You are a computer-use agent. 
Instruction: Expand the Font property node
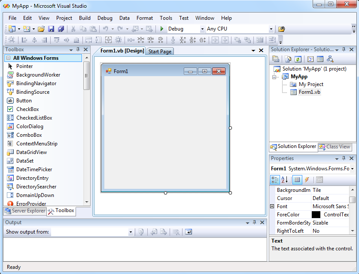coord(272,206)
